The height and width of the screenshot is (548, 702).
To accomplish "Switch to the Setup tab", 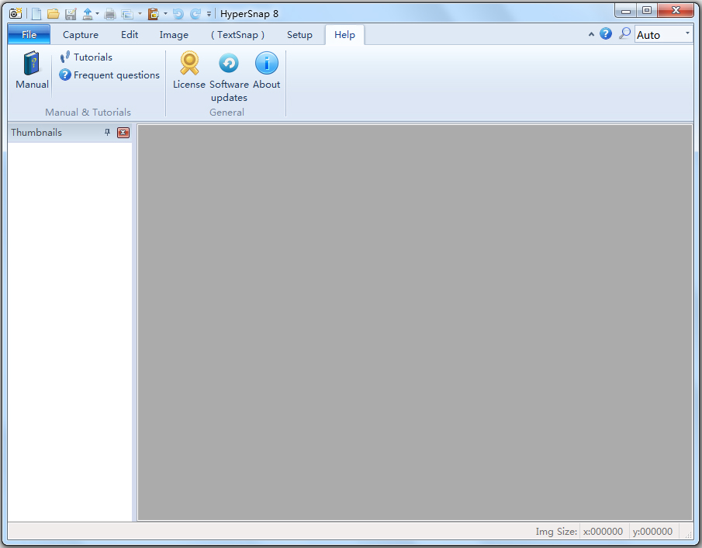I will 299,34.
